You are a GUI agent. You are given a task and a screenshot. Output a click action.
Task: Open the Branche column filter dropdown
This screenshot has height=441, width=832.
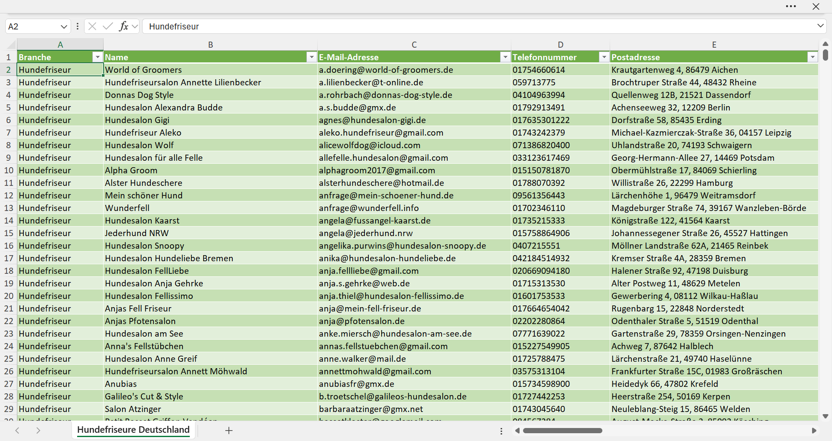point(97,57)
